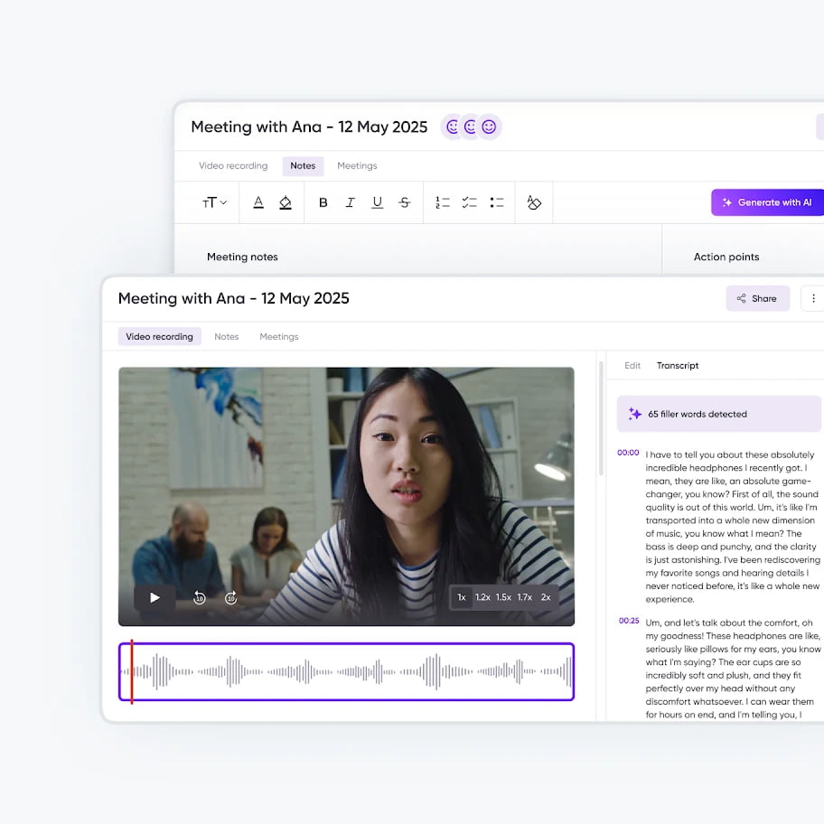Screen dimensions: 824x824
Task: Click the Share button
Action: [757, 298]
